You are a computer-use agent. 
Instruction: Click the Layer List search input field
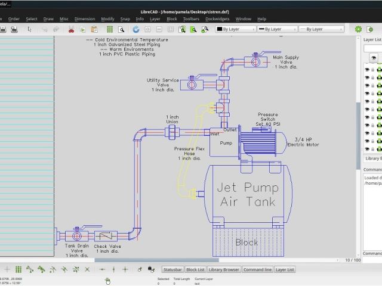373,48
